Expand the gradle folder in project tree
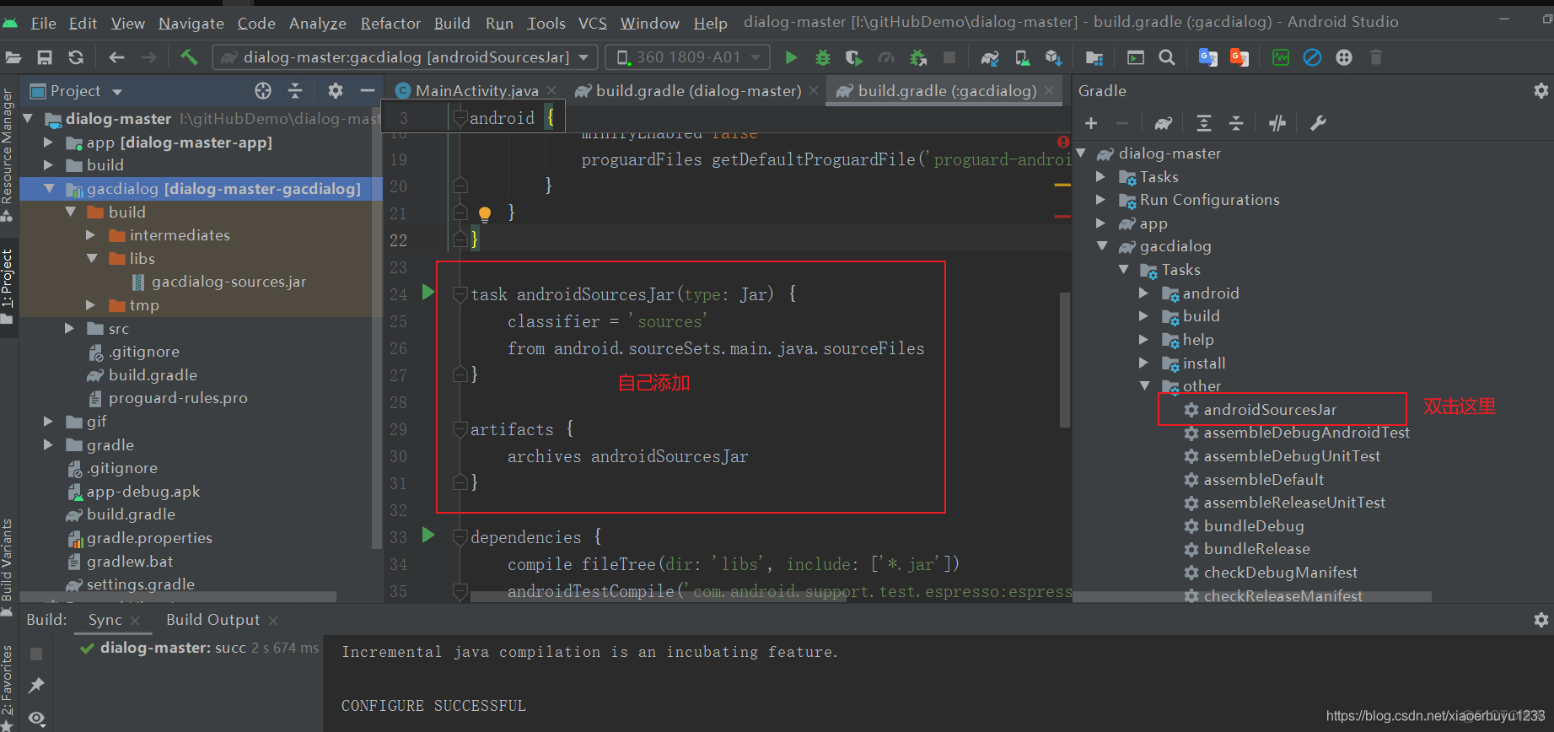 pyautogui.click(x=49, y=444)
